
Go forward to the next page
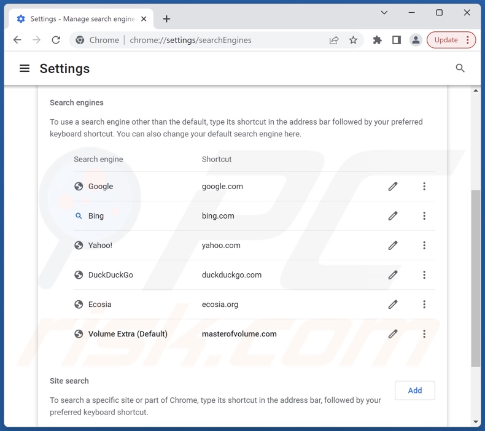(36, 40)
